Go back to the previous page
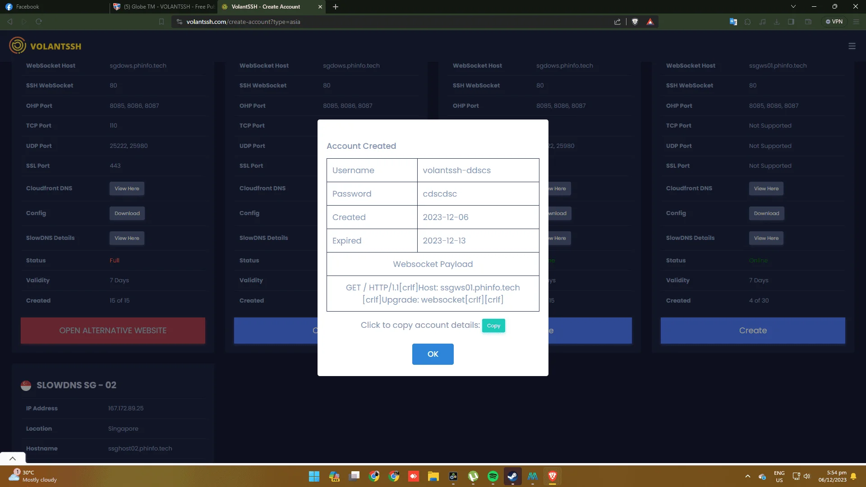Screen dimensions: 866x487 pos(10,22)
